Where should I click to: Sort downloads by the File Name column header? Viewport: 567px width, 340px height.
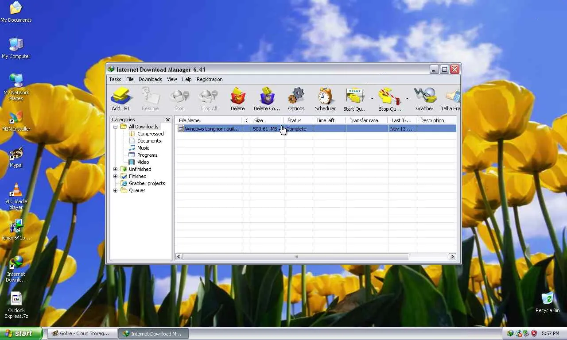pos(209,120)
